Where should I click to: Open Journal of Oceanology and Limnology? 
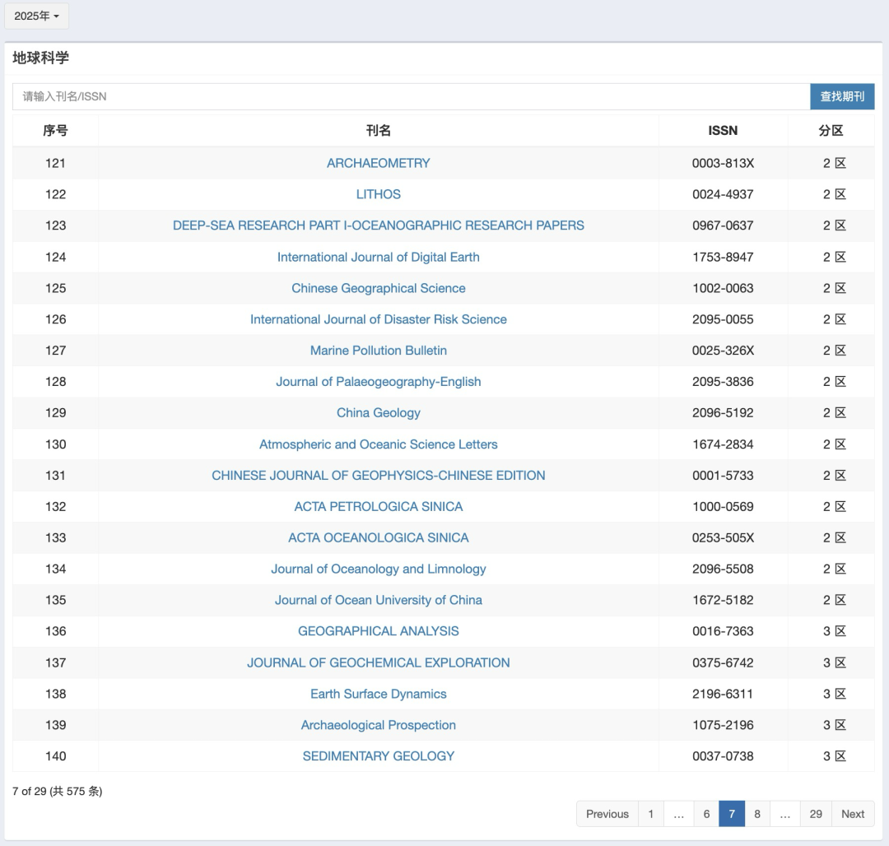[378, 569]
